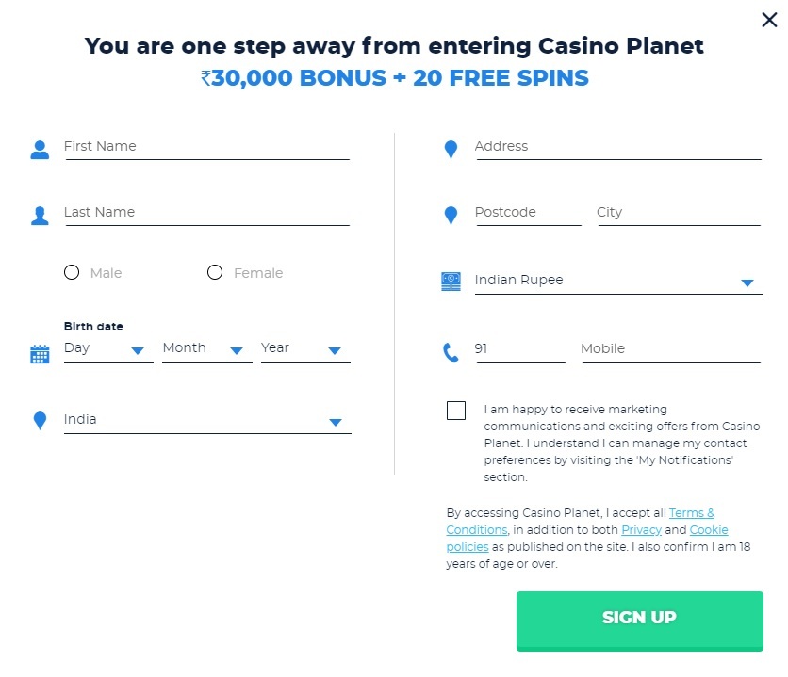Click the calendar icon under Birth date
788x677 pixels.
[x=39, y=354]
